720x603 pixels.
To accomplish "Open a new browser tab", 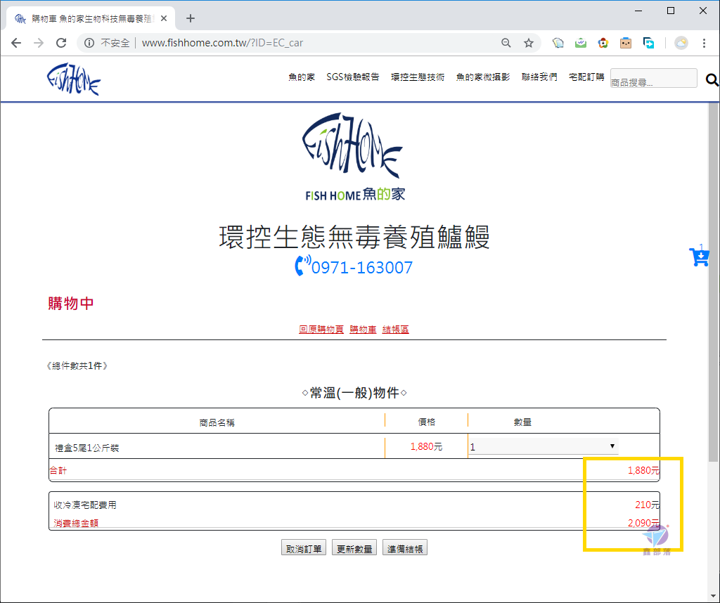I will tap(191, 18).
